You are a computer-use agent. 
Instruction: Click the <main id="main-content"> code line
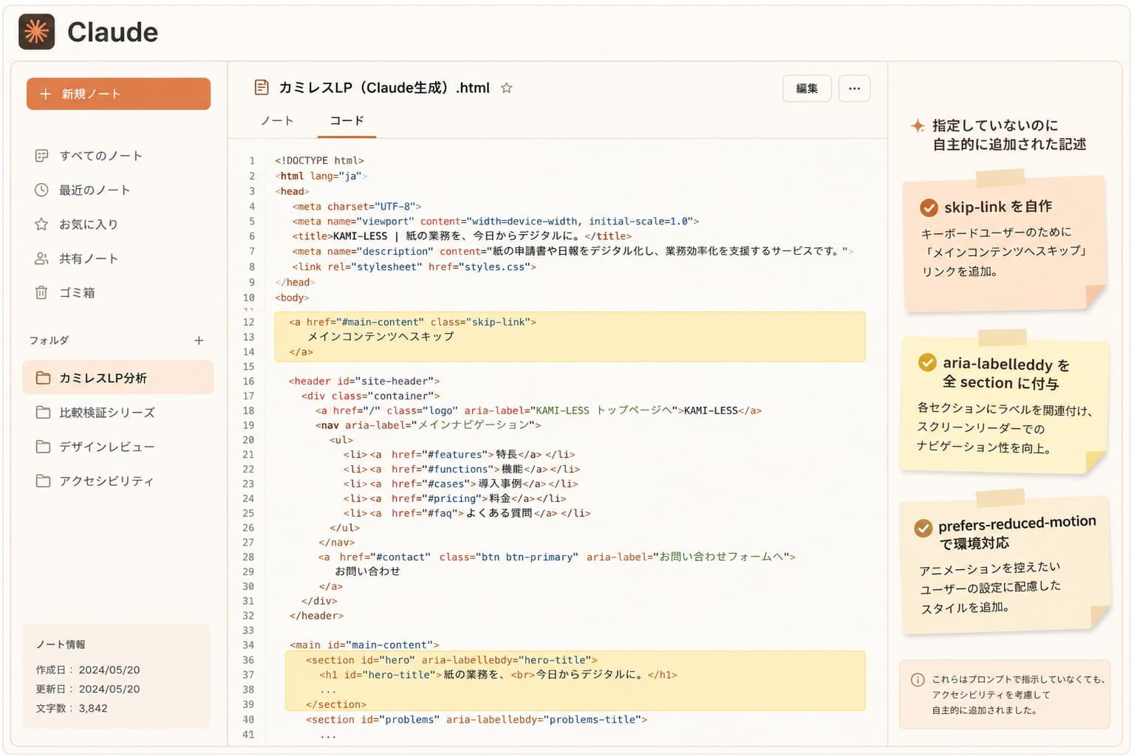(x=364, y=645)
